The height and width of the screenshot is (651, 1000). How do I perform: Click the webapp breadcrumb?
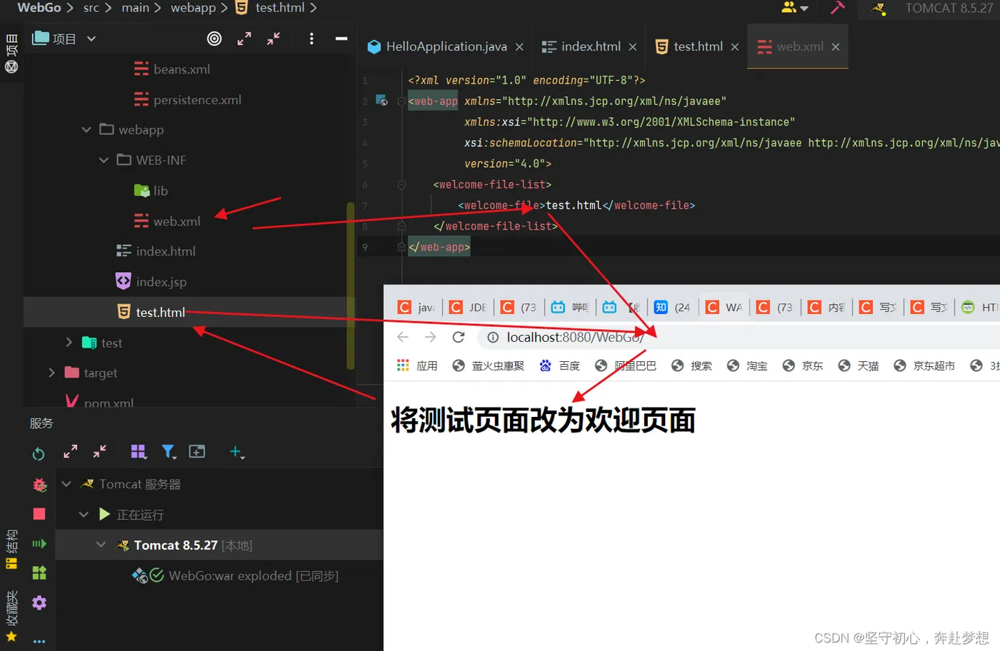193,8
